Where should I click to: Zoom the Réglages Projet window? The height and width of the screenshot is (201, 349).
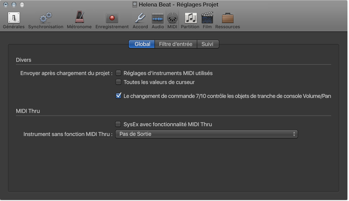point(22,4)
